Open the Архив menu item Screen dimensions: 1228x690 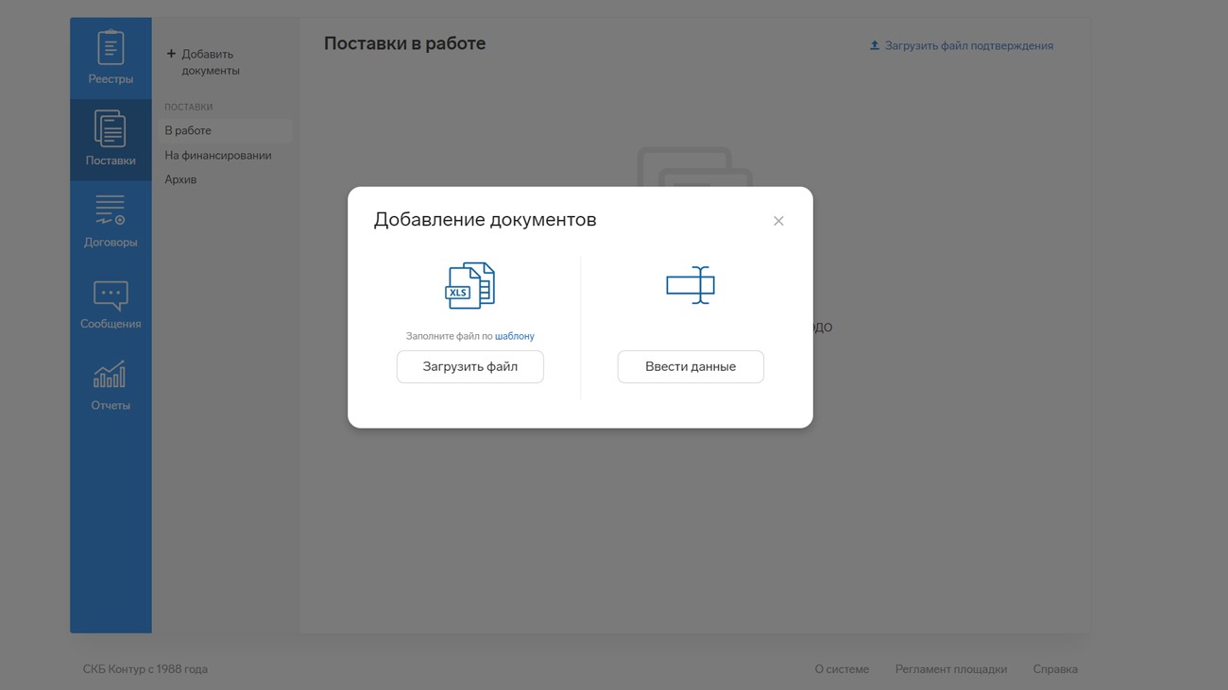[x=180, y=179]
